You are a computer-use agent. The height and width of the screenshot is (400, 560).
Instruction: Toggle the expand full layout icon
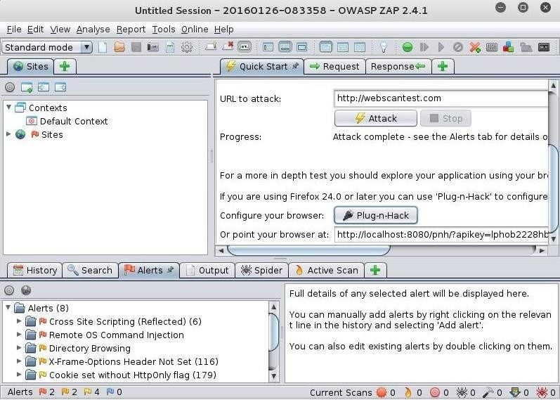point(302,47)
